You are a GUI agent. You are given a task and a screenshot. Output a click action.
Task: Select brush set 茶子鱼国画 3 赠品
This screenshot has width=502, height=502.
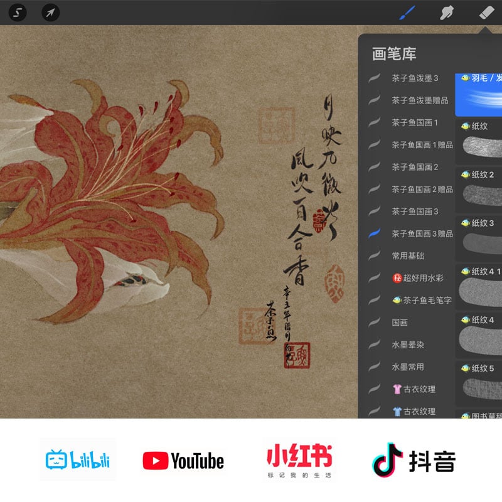(x=422, y=234)
